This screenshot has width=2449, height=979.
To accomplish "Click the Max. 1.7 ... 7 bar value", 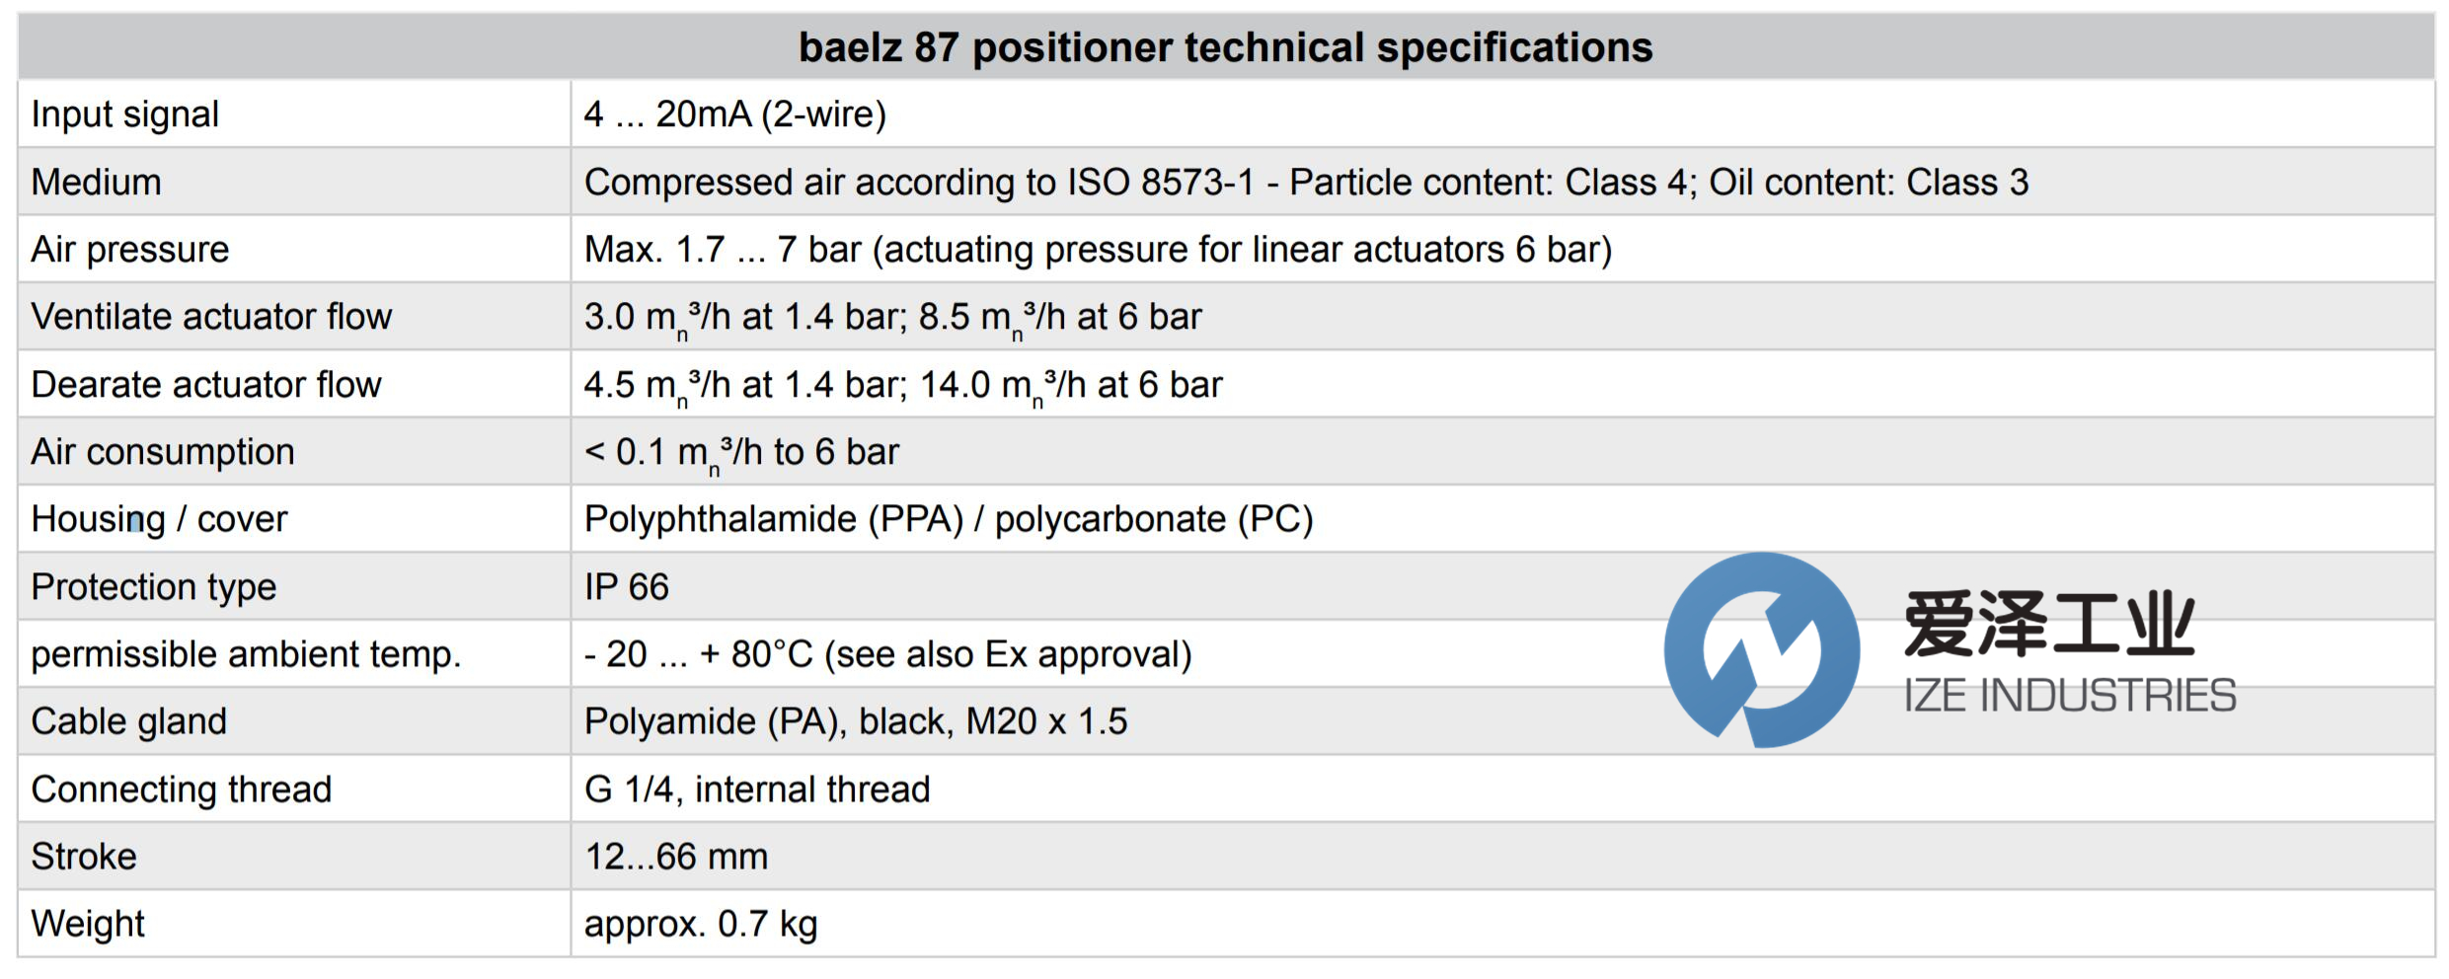I will [1098, 250].
